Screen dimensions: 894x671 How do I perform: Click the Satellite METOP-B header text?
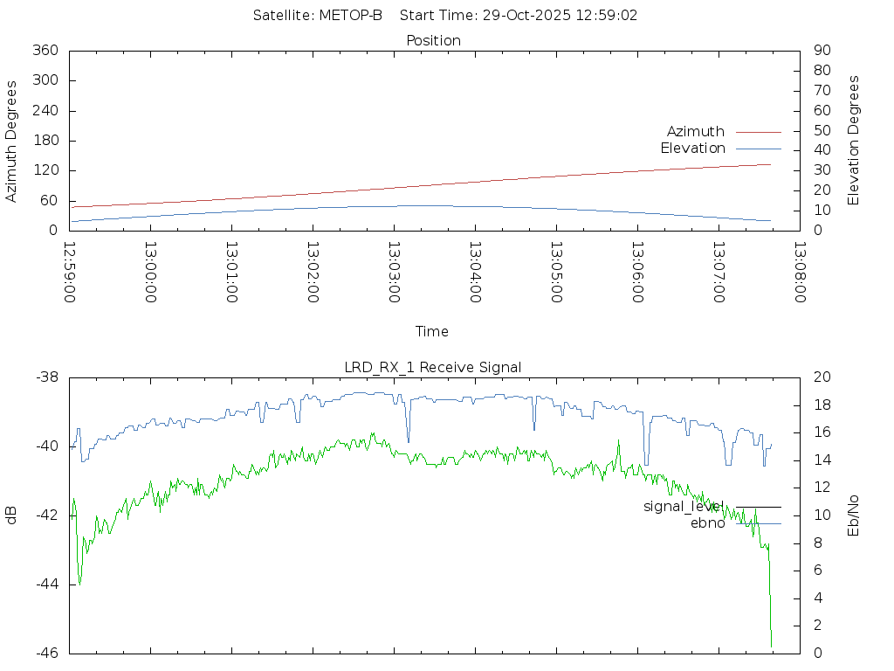click(318, 16)
